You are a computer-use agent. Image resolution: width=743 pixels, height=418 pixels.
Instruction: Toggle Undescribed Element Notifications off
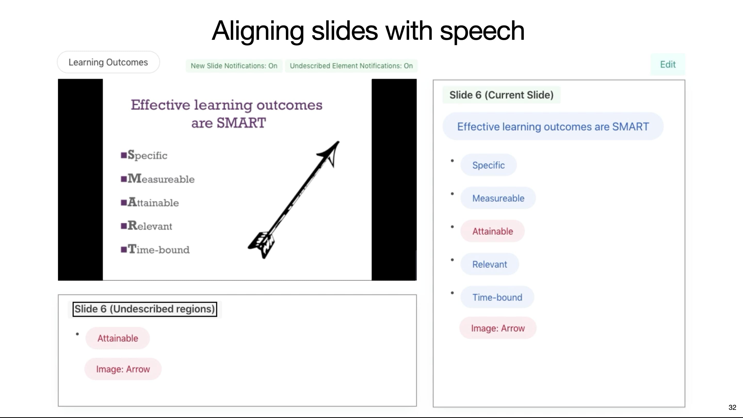coord(351,65)
